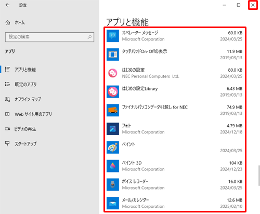Screen dimensions: 260x214
Task: Click the search magnifier icon
Action: click(89, 37)
